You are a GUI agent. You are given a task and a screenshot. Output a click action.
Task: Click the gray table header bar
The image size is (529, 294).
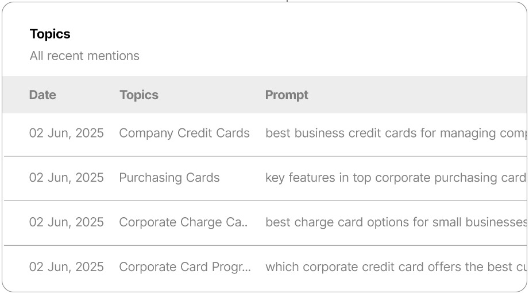pyautogui.click(x=402, y=95)
